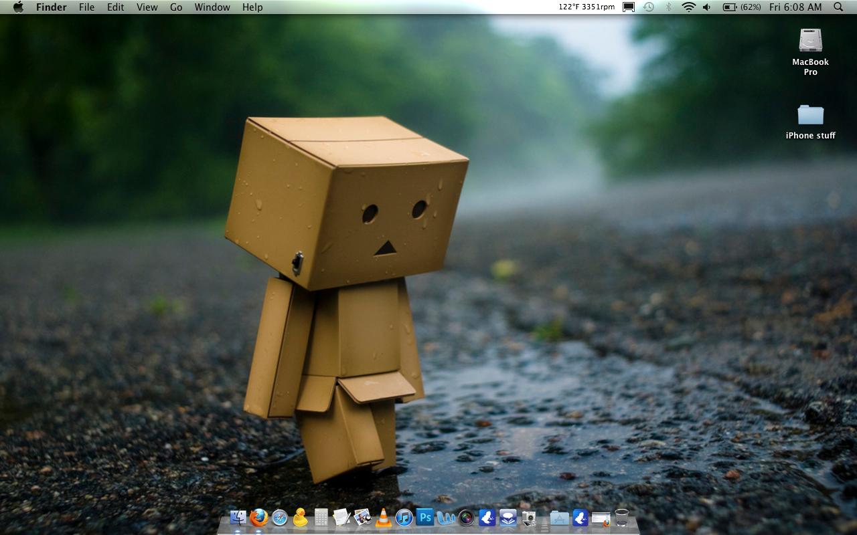Image resolution: width=857 pixels, height=535 pixels.
Task: Restore the minimized Firefox window in dock
Action: tap(601, 518)
